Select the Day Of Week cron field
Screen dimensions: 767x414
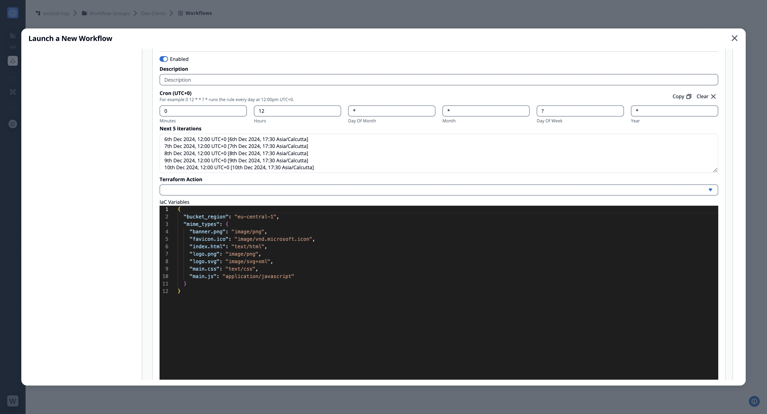tap(580, 111)
